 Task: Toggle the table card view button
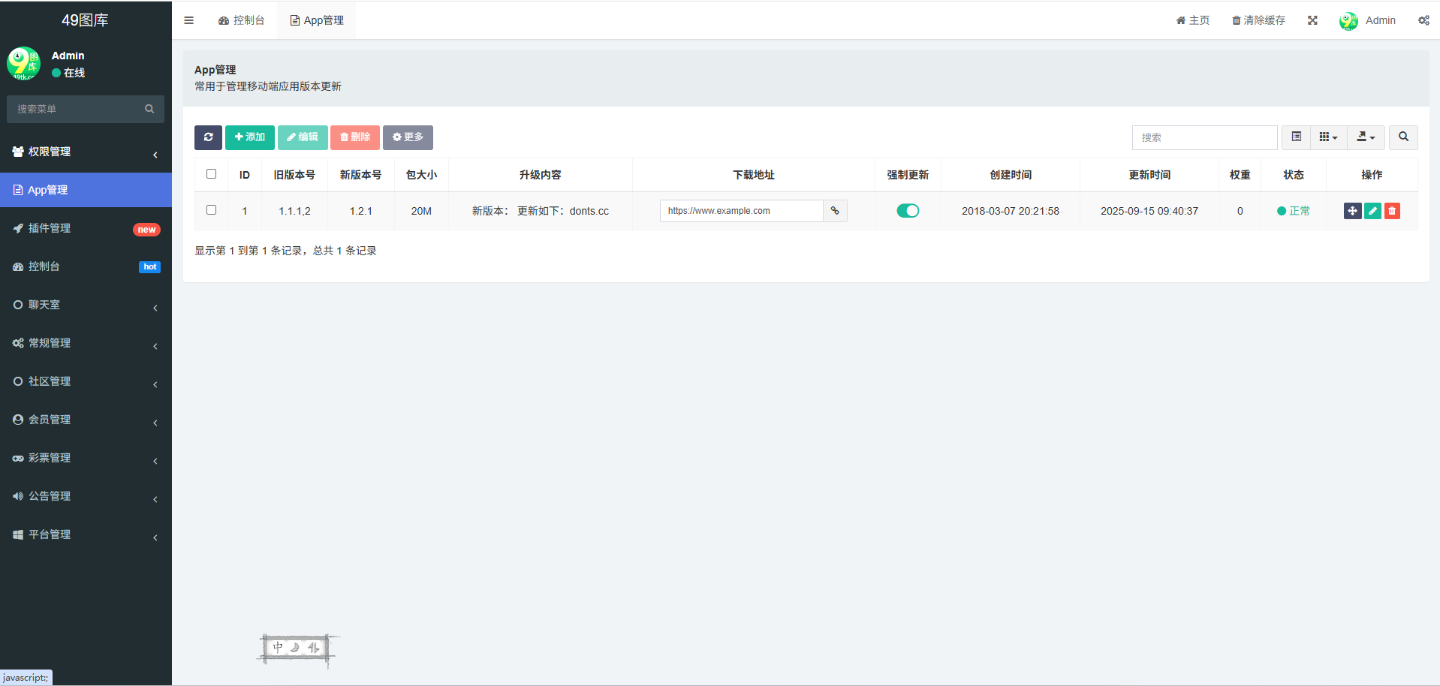[x=1296, y=137]
